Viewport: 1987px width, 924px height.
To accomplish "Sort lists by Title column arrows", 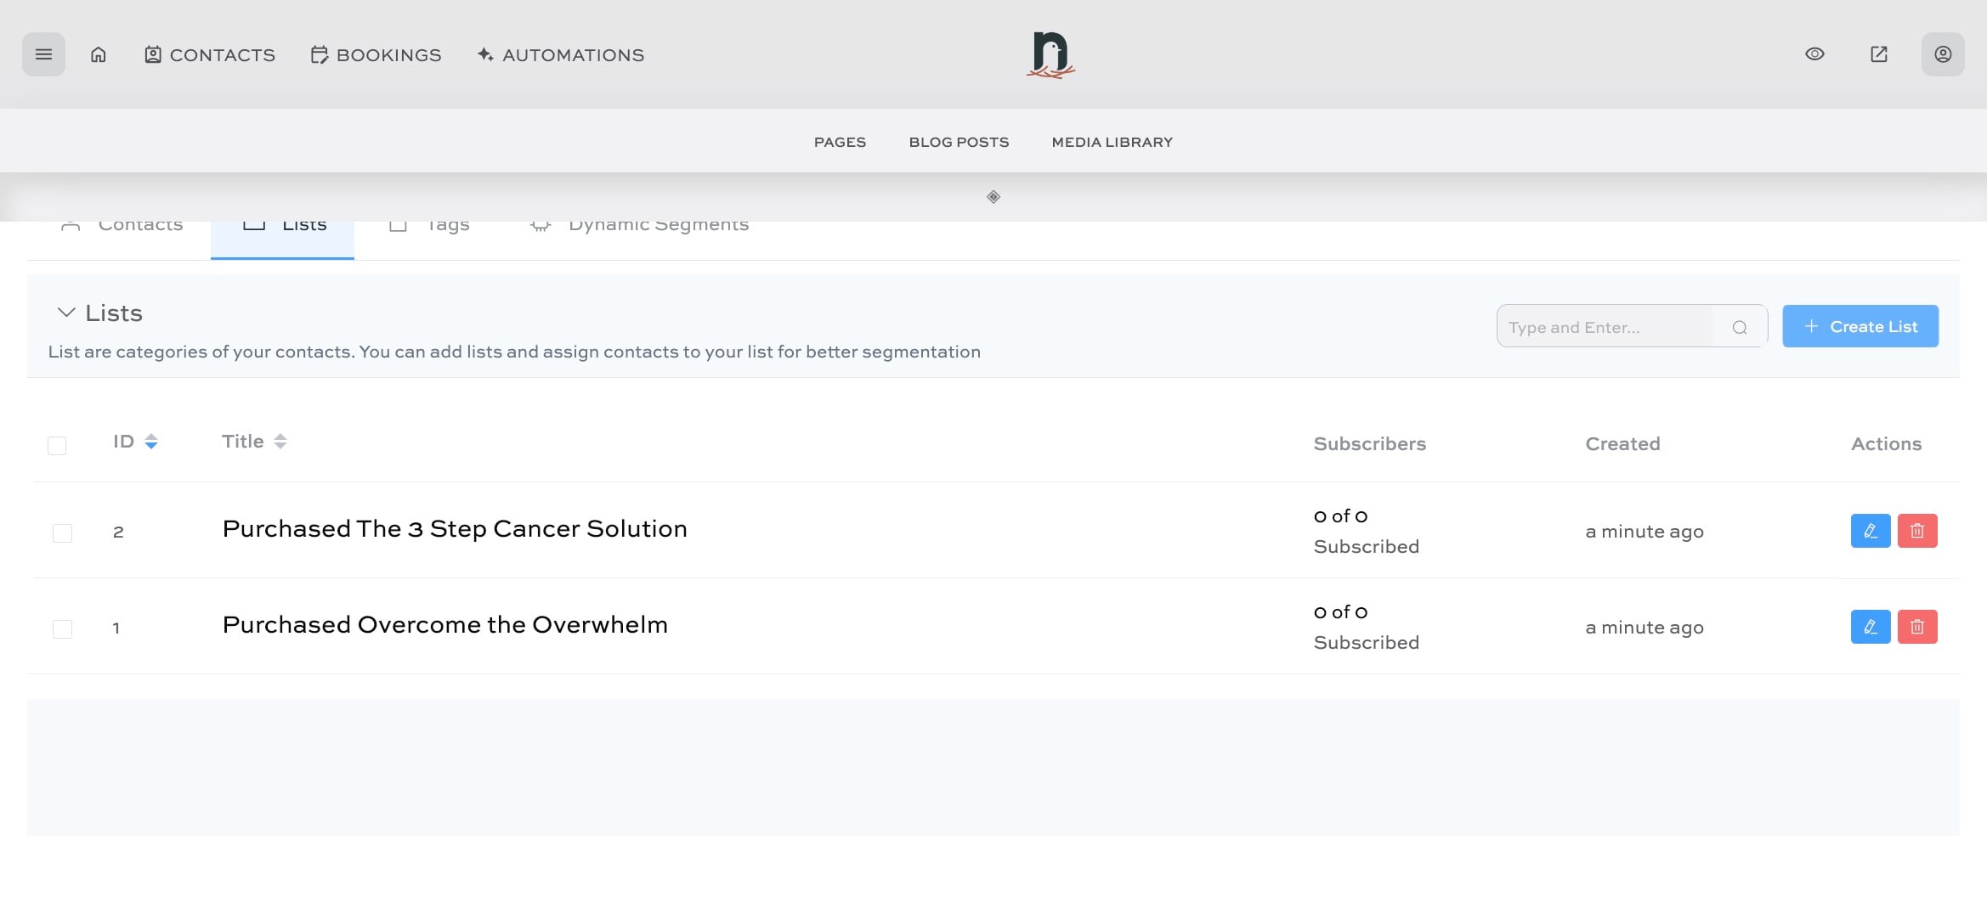I will 280,442.
